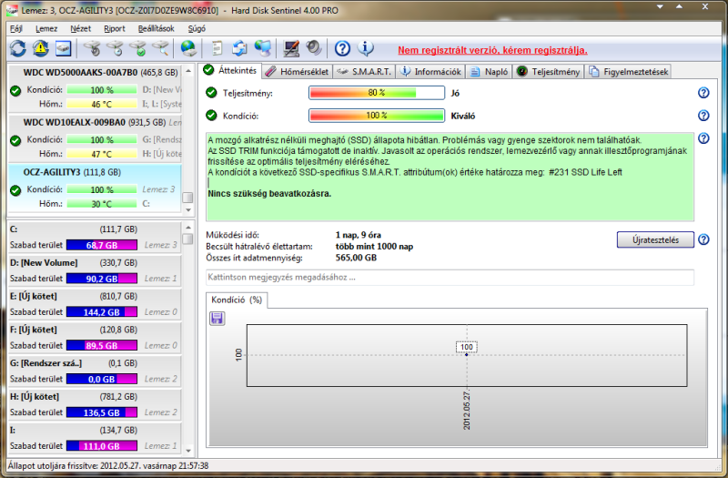Start the disk noise test icon
The width and height of the screenshot is (728, 478).
click(93, 48)
